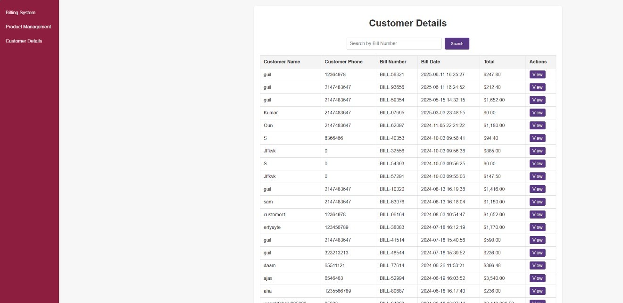Select the Total column header

489,62
